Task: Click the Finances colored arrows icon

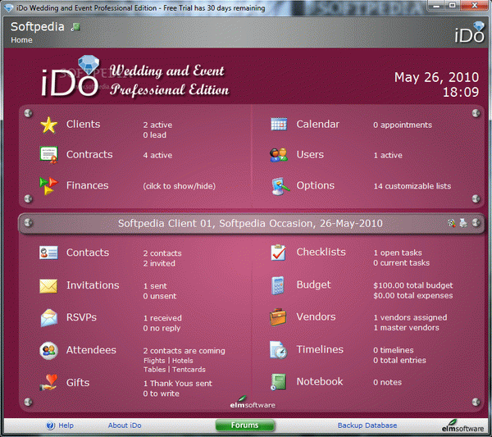Action: tap(48, 186)
